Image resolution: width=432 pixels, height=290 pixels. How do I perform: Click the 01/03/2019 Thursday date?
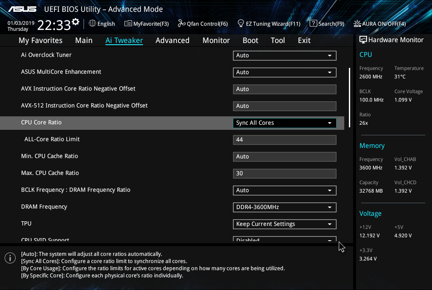[21, 26]
